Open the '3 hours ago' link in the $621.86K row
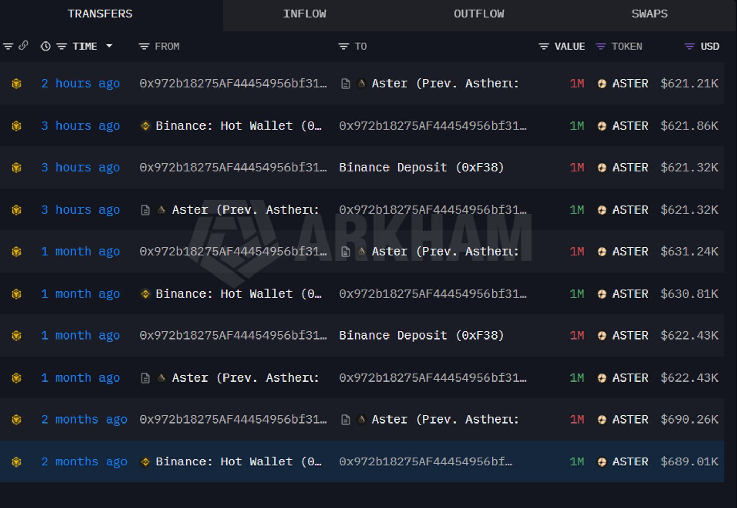The width and height of the screenshot is (737, 508). click(80, 125)
